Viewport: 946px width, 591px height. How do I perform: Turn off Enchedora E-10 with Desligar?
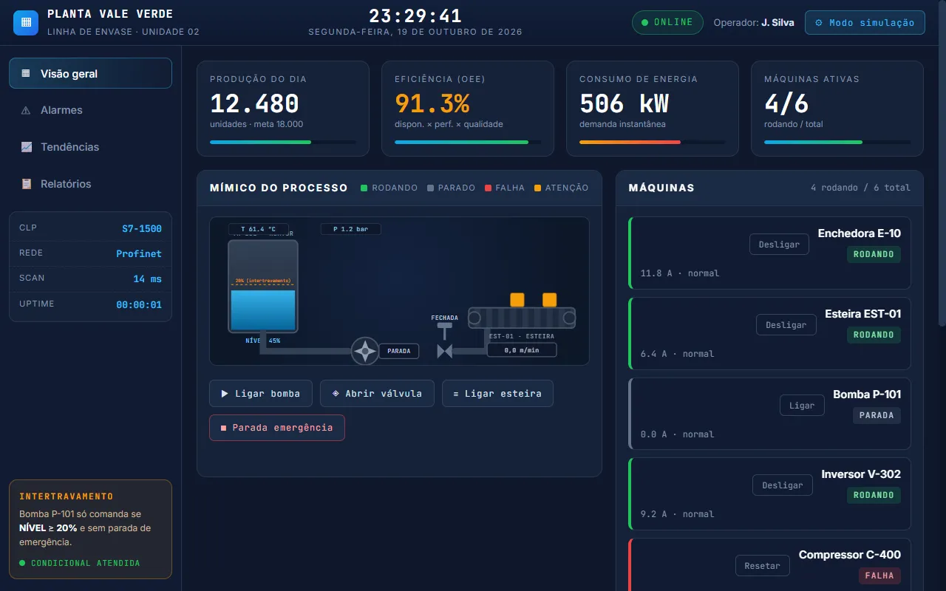point(779,245)
